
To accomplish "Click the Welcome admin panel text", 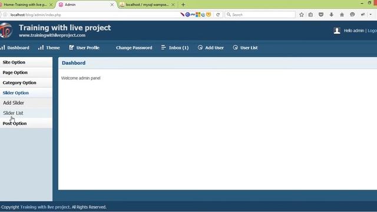I will (x=81, y=78).
